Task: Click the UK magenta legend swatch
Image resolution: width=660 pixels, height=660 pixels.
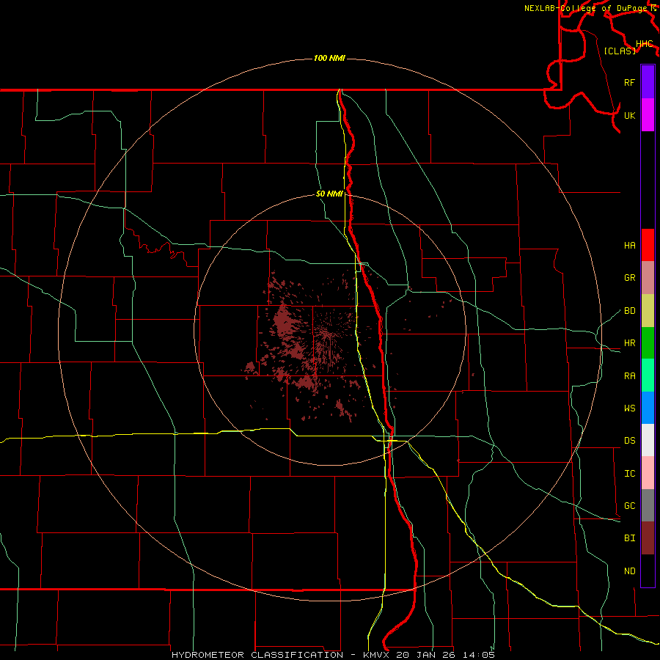Action: [648, 115]
